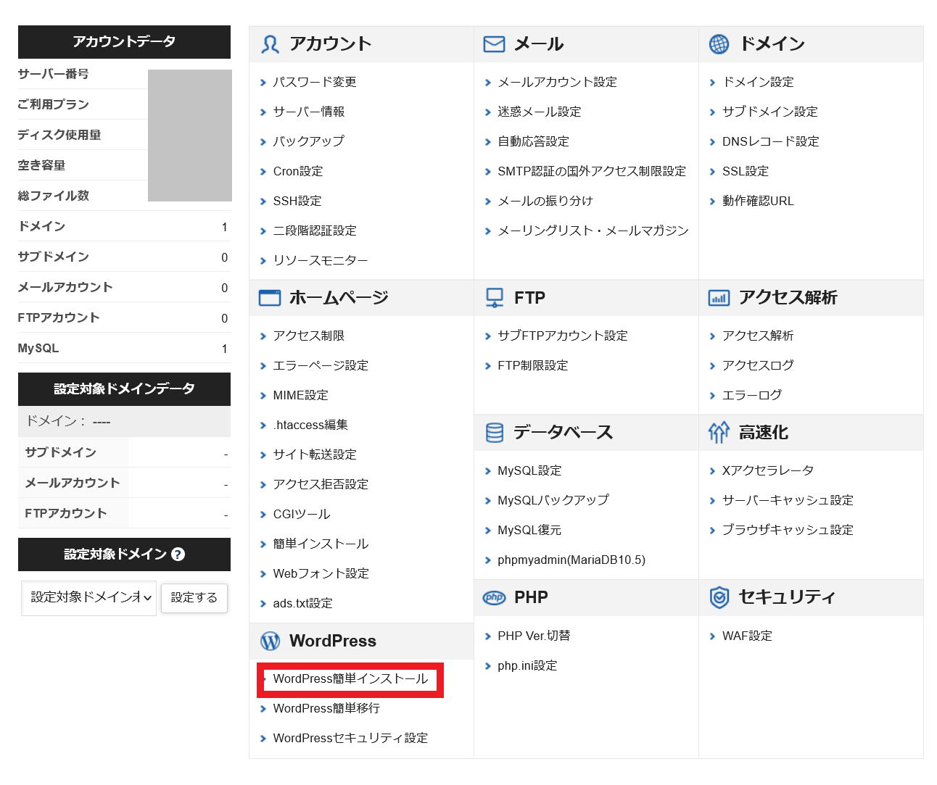937x785 pixels.
Task: Open 二段階認証設定 link
Action: click(x=315, y=230)
